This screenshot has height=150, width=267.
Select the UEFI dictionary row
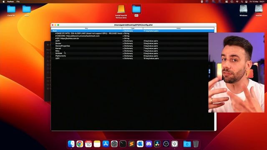pyautogui.click(x=129, y=58)
